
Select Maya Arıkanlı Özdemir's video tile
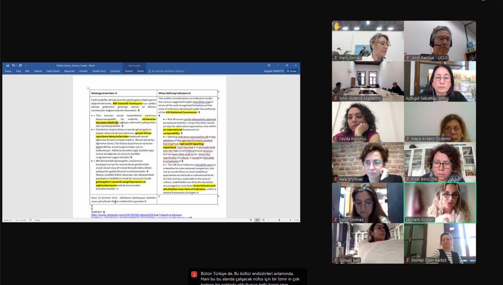(x=440, y=122)
